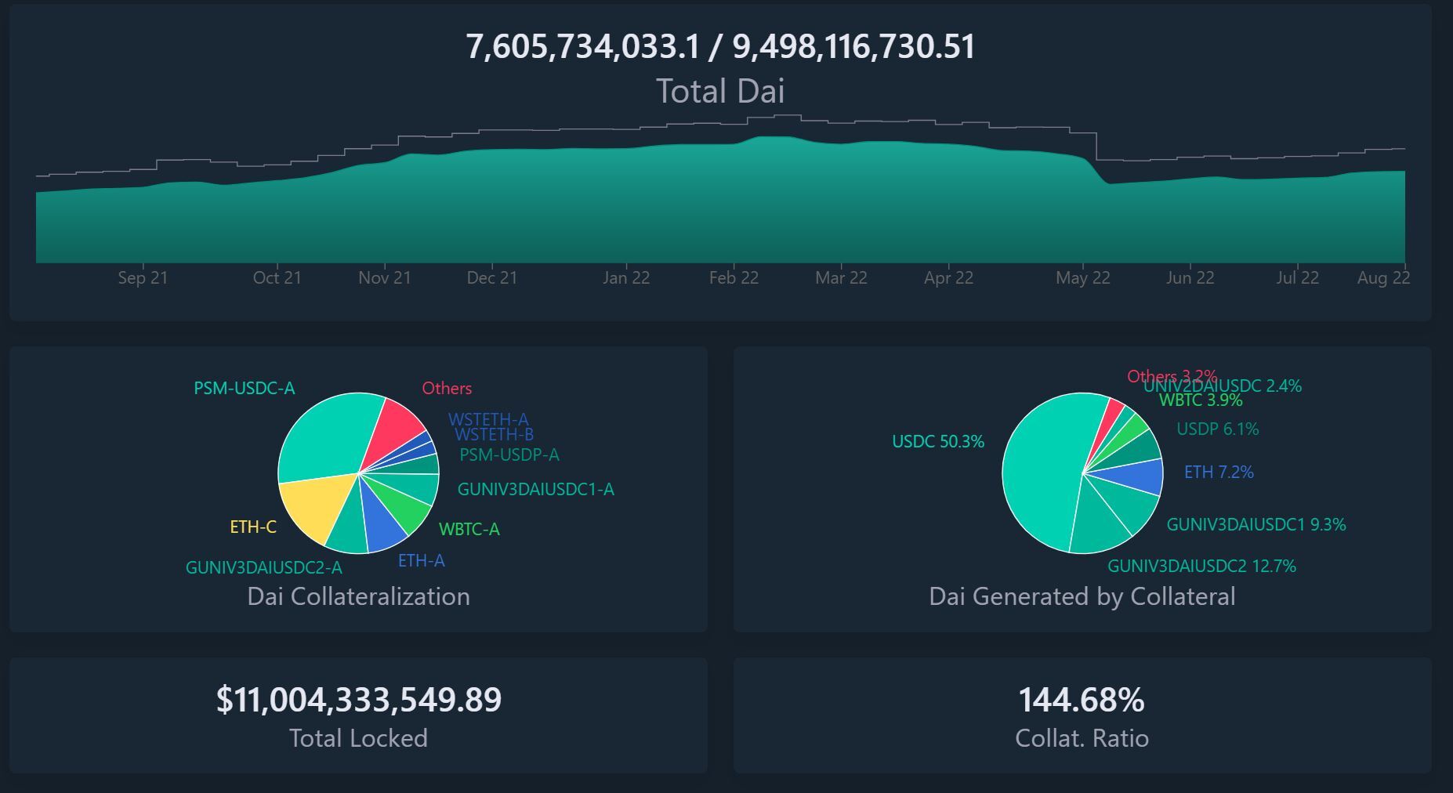Click the WSTETH-A label
The width and height of the screenshot is (1453, 793).
point(488,420)
